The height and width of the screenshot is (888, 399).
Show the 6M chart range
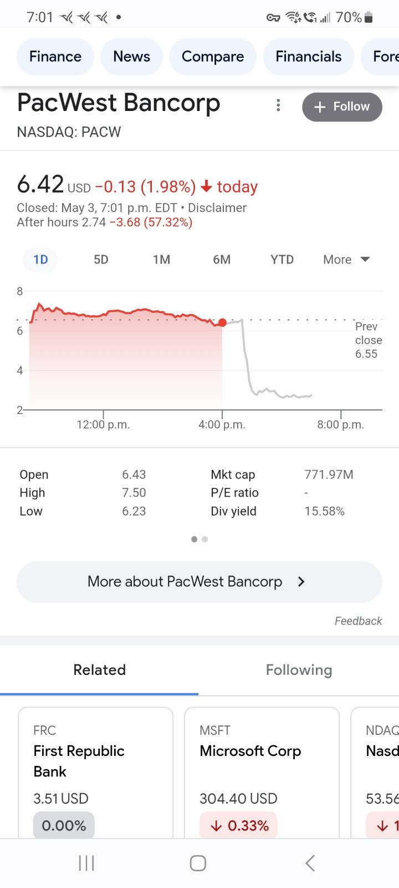[222, 260]
